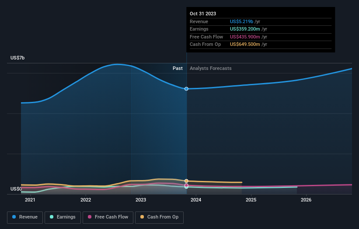
Task: Click the US$7b y-axis label
Action: (x=17, y=58)
